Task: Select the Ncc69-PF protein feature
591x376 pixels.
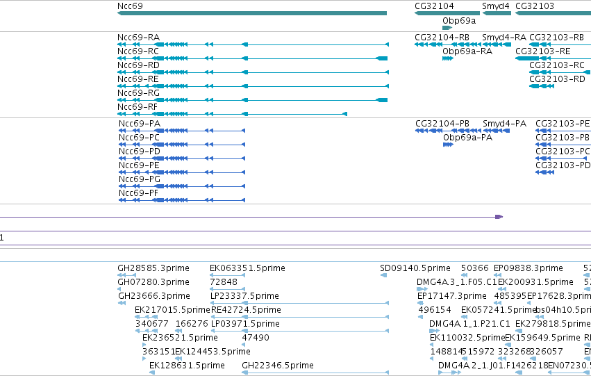Action: coord(182,200)
